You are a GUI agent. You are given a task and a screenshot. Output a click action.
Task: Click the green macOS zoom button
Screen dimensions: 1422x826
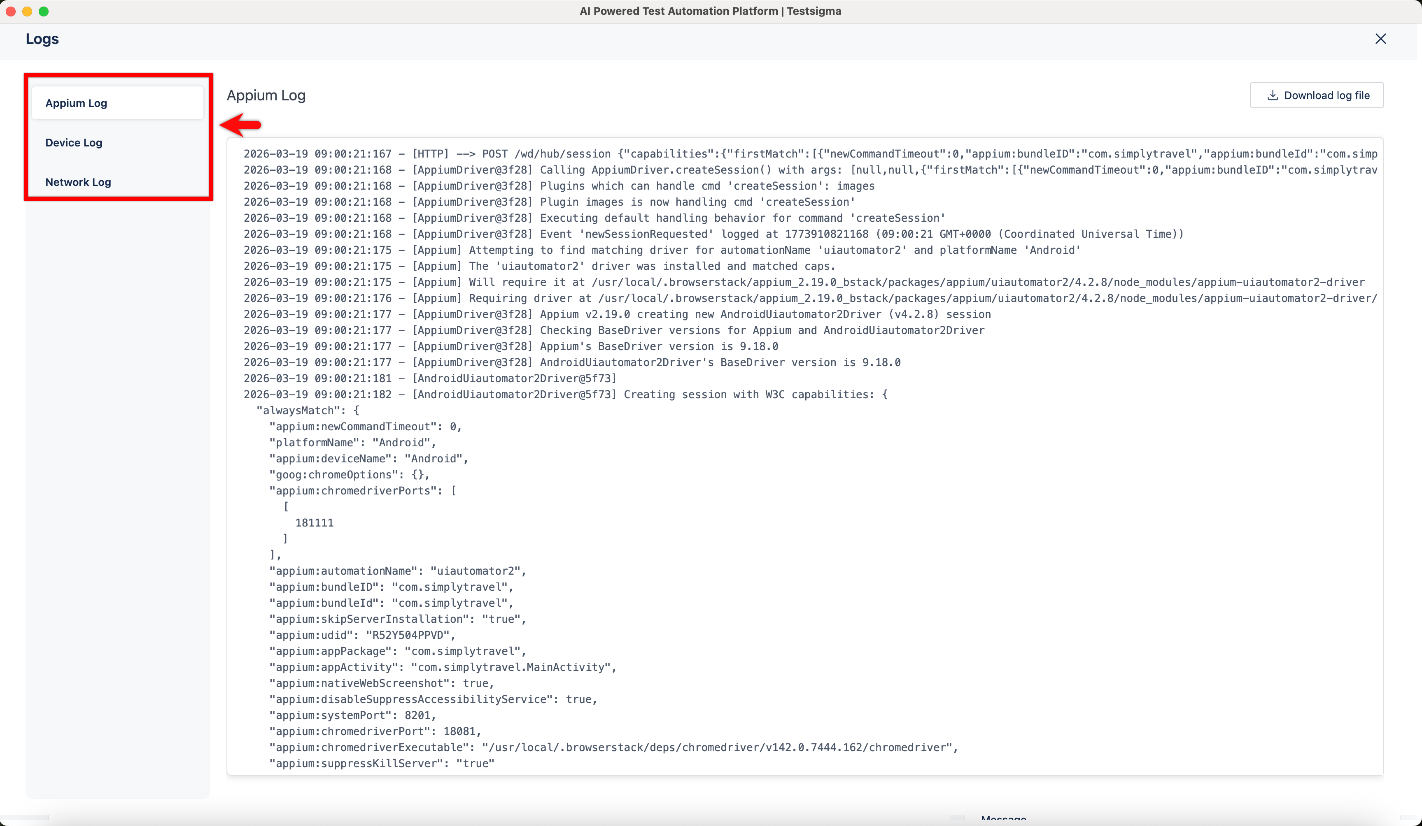pos(44,11)
